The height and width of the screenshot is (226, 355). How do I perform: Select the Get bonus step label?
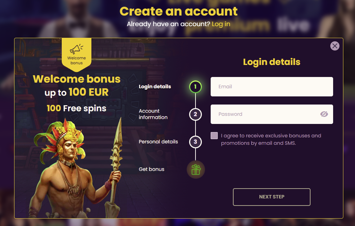pos(151,169)
